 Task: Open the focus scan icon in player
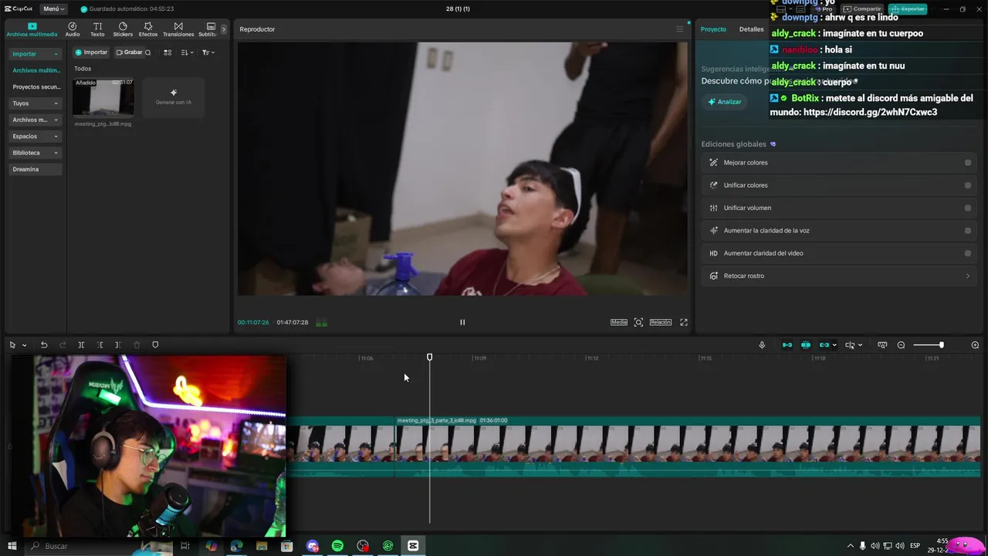coord(638,322)
